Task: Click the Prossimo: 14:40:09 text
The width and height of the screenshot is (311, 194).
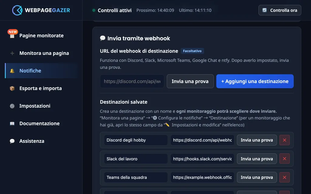Action: coord(155,10)
